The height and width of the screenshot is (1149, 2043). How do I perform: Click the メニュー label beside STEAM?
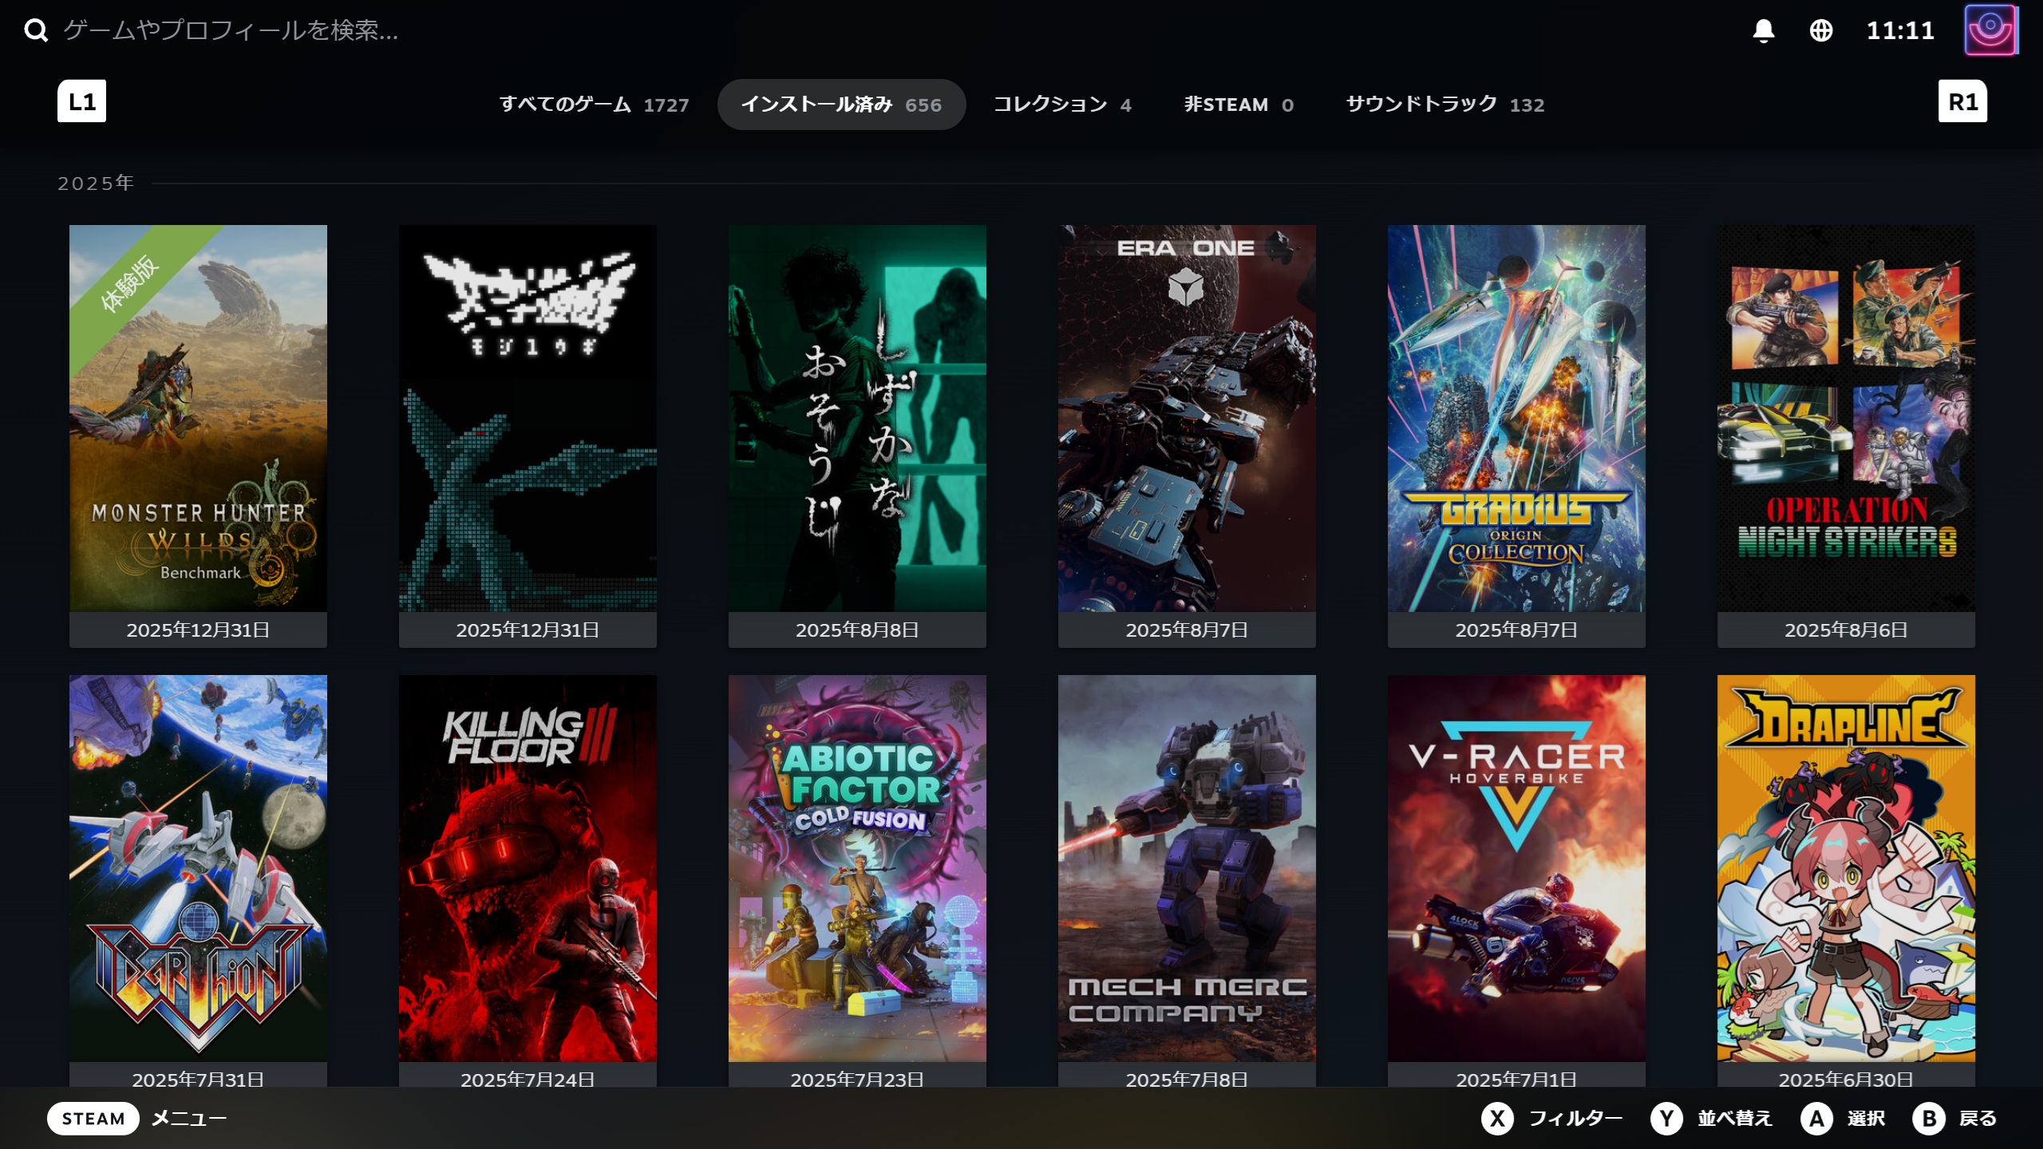click(x=189, y=1119)
